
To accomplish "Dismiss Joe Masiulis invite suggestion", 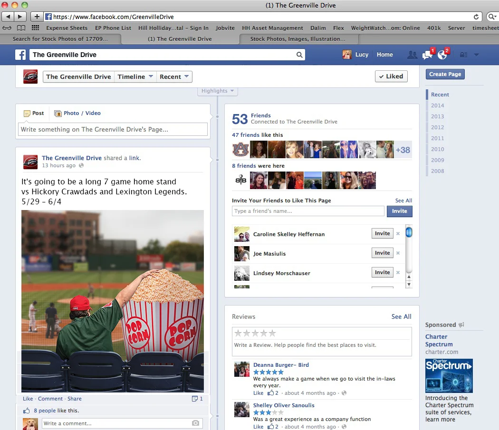I will [398, 253].
